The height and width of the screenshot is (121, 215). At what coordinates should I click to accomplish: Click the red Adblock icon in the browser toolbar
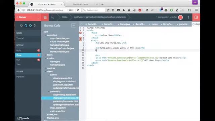pyautogui.click(x=140, y=10)
